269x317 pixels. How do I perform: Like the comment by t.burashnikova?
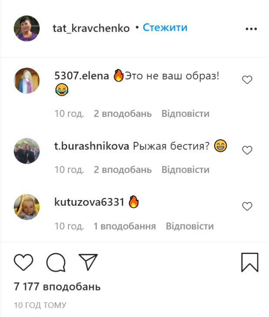point(247,150)
